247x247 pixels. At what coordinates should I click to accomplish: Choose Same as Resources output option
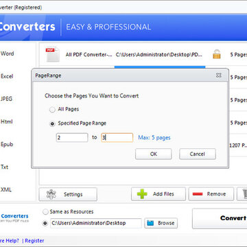click(x=46, y=212)
